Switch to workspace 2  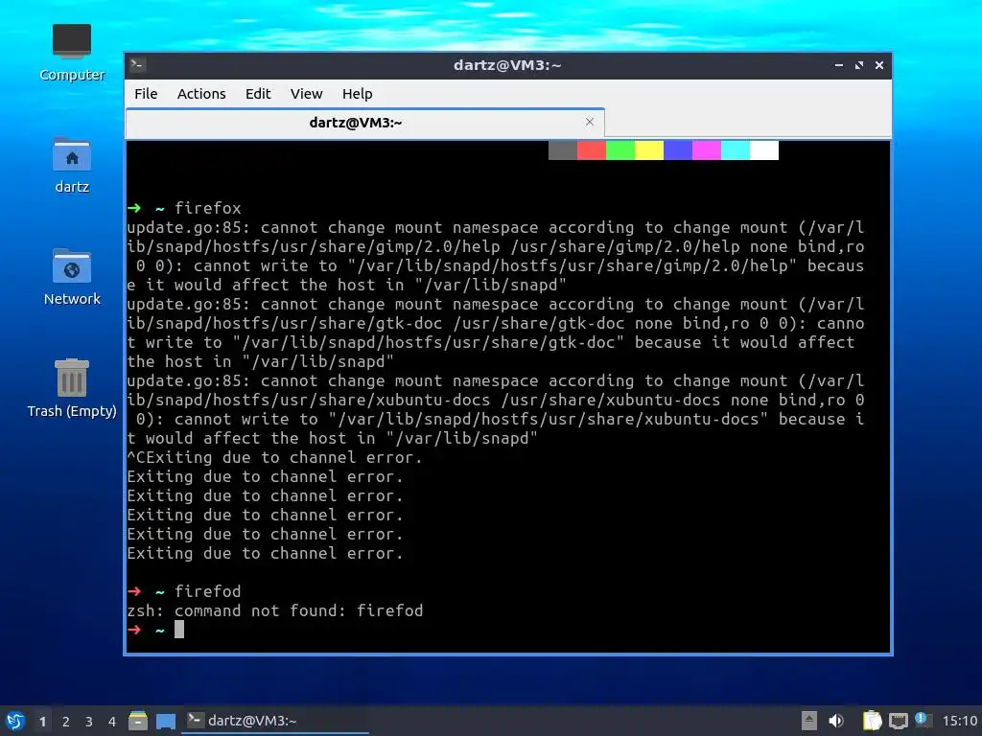point(66,722)
